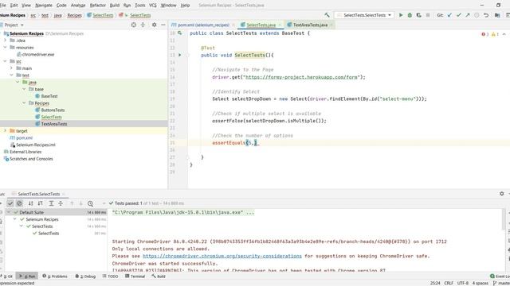Collapse all test results

61,203
